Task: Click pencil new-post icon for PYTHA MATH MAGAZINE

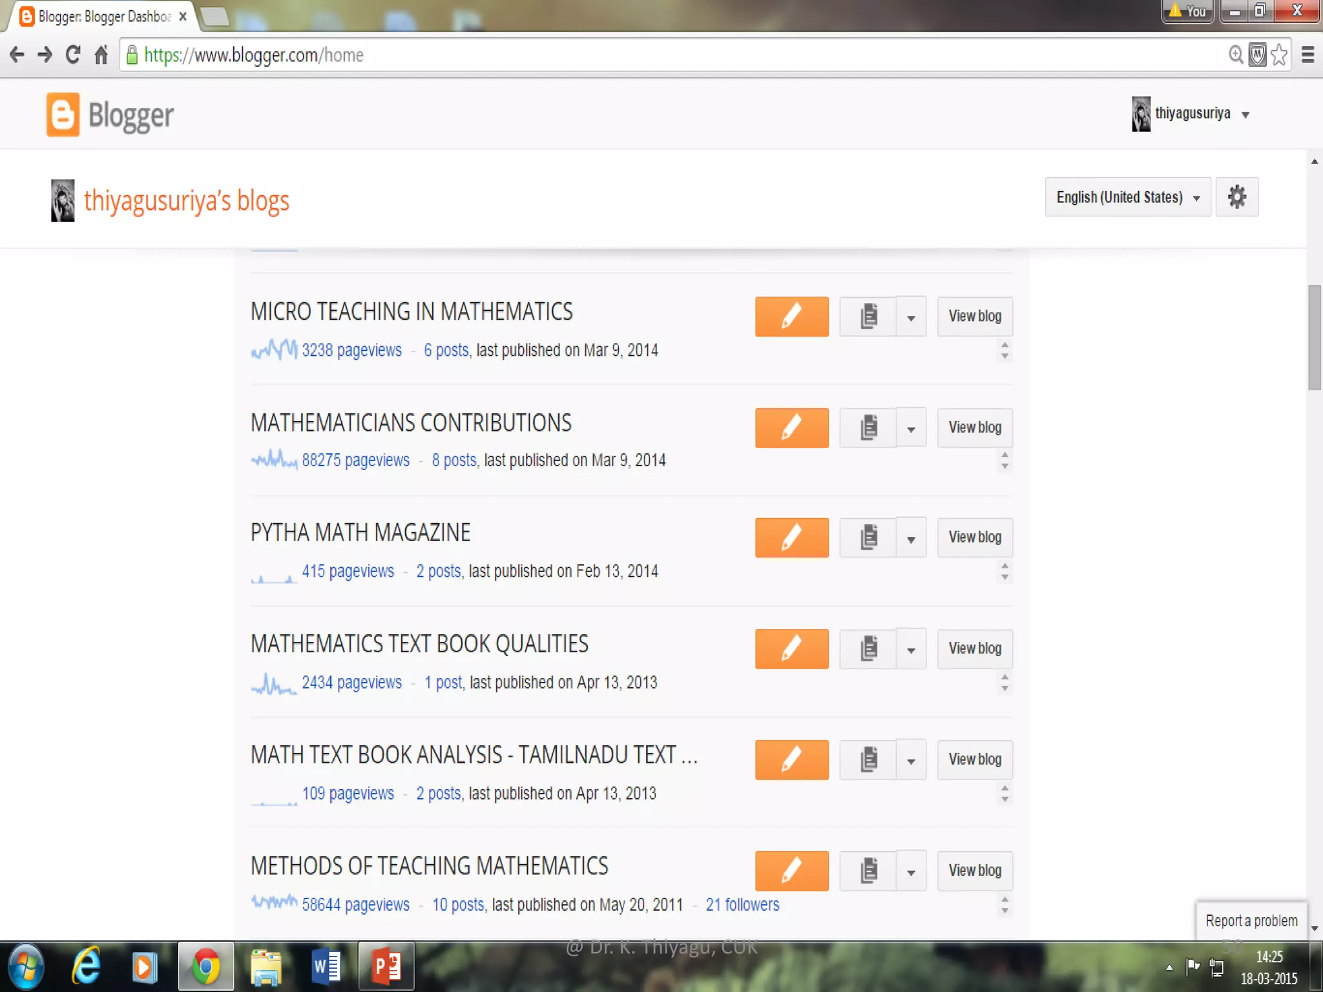Action: [x=791, y=537]
